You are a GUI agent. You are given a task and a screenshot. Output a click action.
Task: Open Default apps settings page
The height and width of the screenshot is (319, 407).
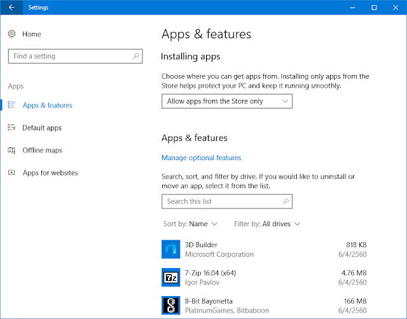point(42,128)
